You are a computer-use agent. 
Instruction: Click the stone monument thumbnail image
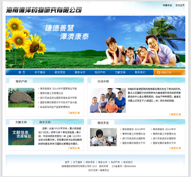21,97
